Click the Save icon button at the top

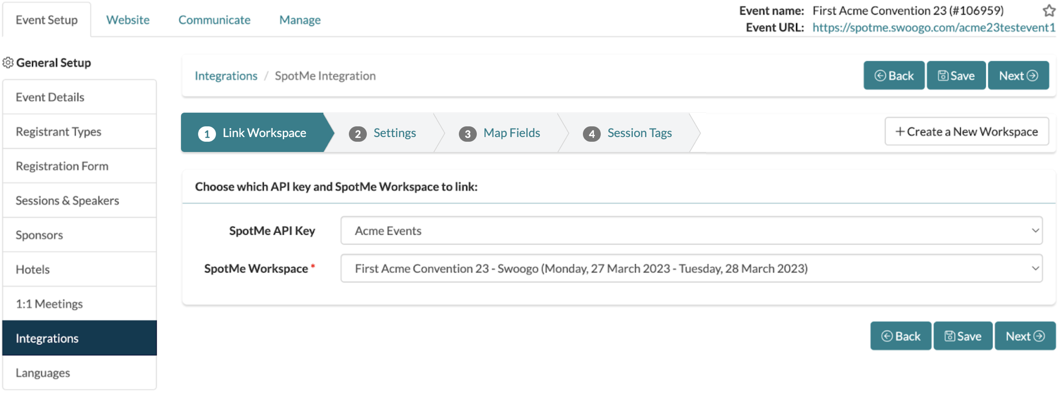click(956, 75)
